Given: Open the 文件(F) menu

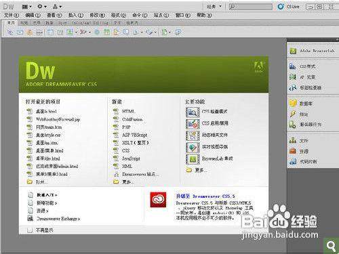Looking at the screenshot, I should (x=12, y=15).
